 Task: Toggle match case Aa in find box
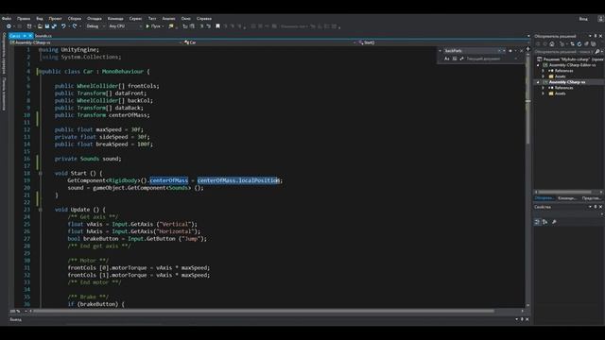pyautogui.click(x=447, y=59)
